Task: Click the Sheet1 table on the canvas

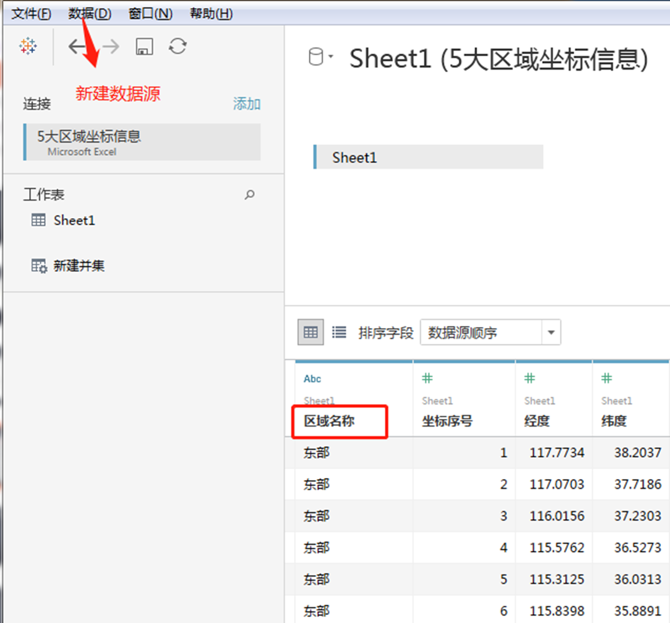Action: point(428,157)
